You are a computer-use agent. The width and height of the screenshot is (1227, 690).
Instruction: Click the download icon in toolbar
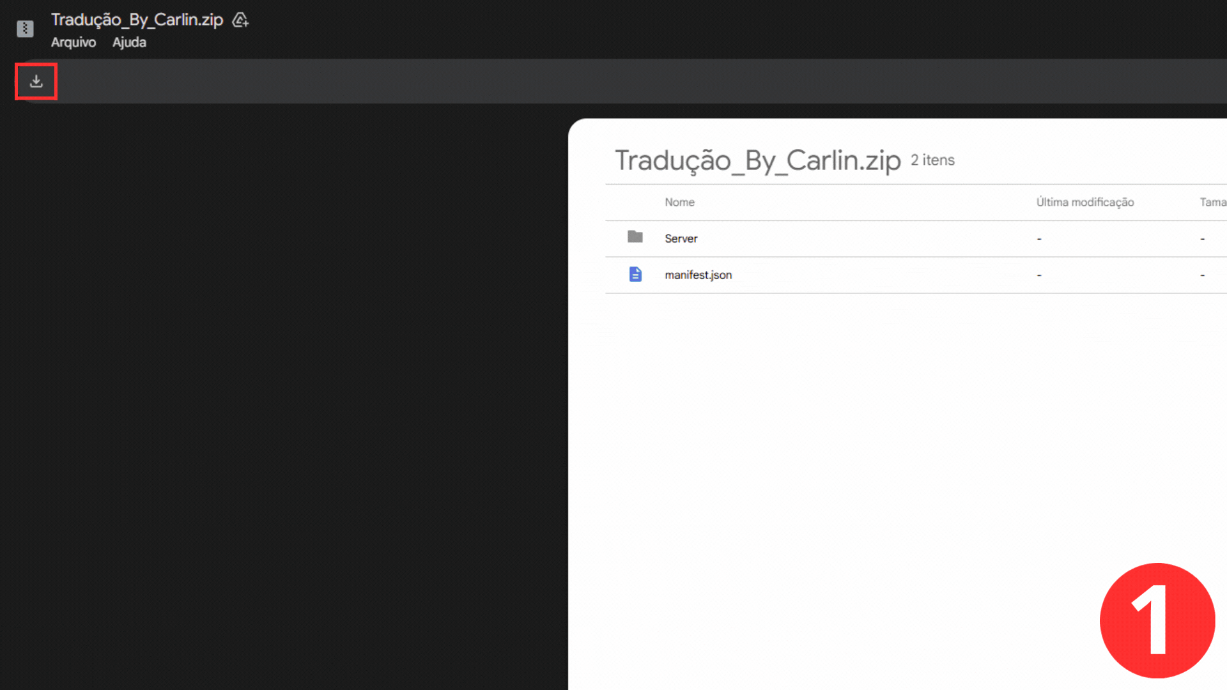[x=36, y=81]
